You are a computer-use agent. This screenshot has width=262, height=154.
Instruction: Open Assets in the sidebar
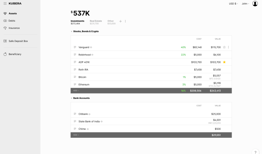coord(13,13)
